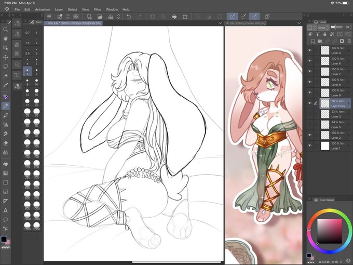This screenshot has height=265, width=353.
Task: Toggle visibility of Layer 2
Action: coord(310,135)
